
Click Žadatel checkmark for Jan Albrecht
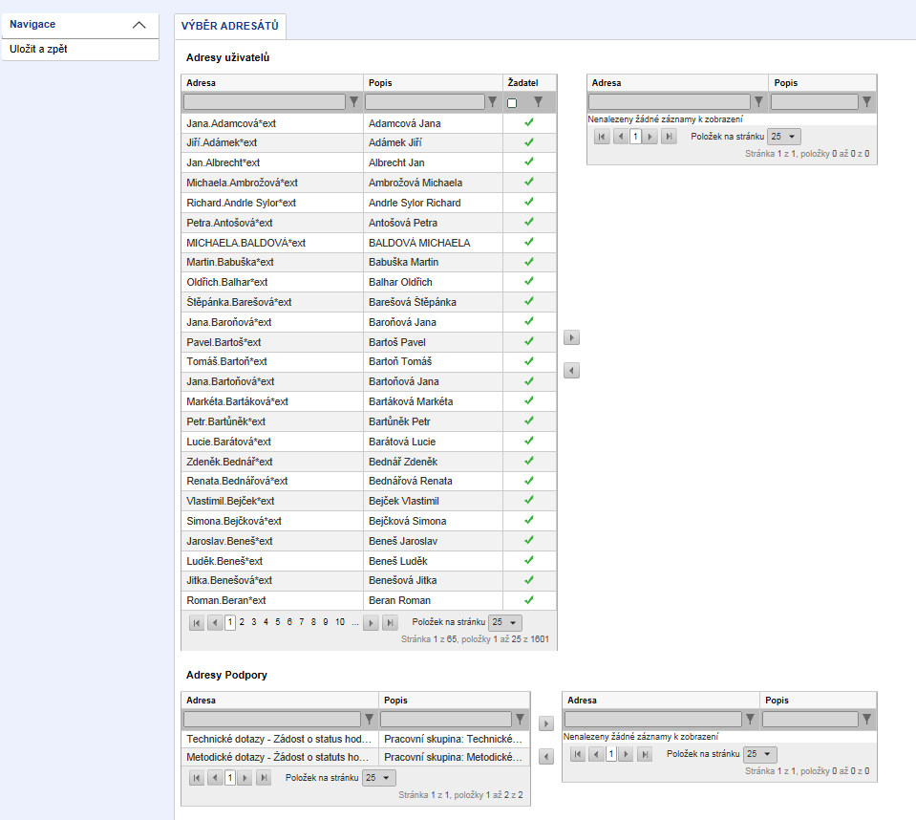[x=529, y=162]
